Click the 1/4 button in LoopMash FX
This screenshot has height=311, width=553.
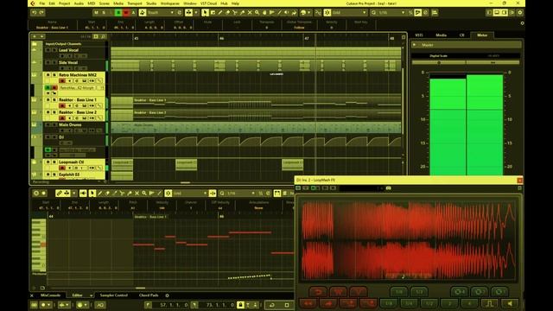(409, 303)
